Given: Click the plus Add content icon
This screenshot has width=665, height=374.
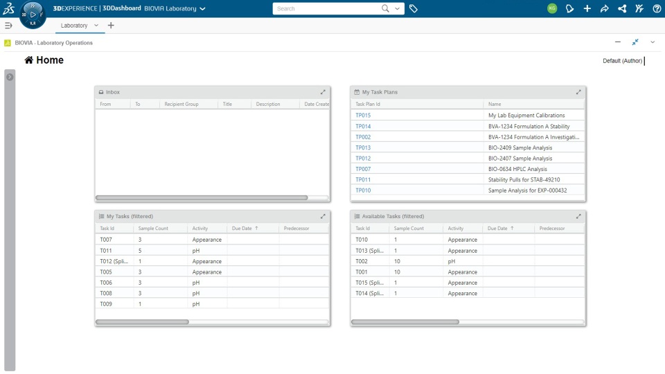Looking at the screenshot, I should [587, 8].
